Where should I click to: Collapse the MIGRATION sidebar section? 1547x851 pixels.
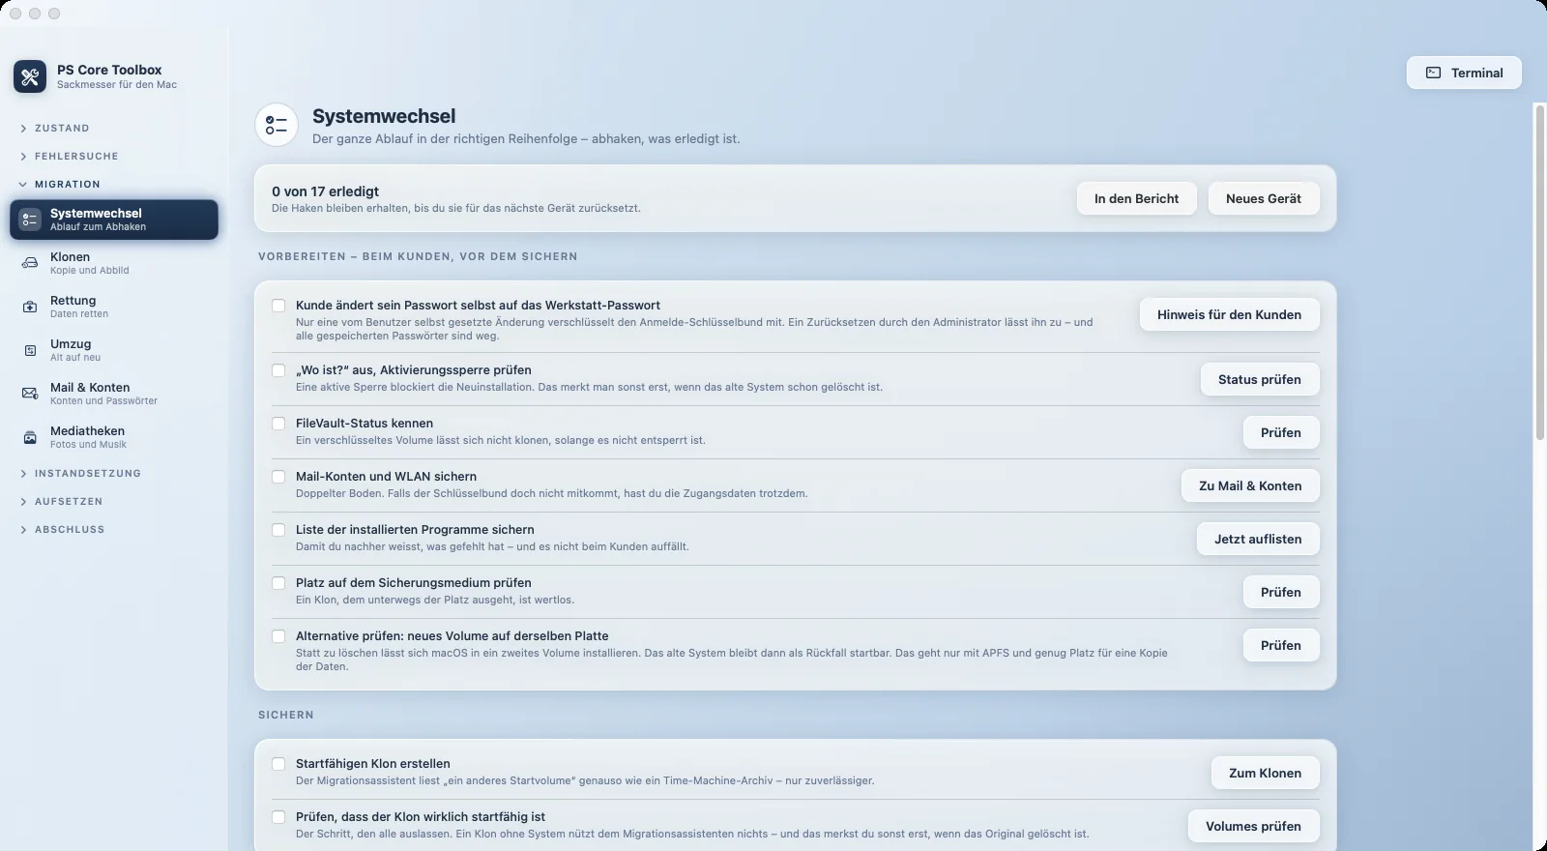click(x=59, y=184)
